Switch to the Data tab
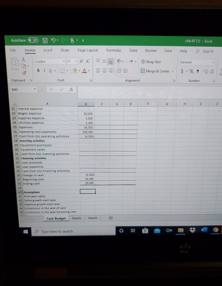 133,50
